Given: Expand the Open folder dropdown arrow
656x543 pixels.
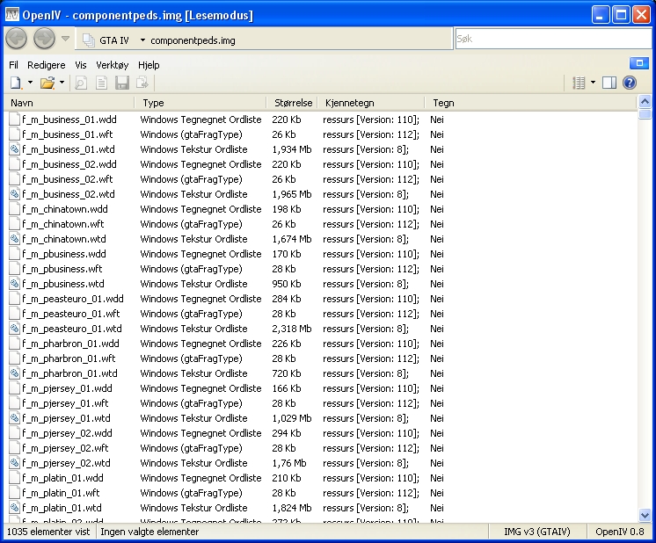Looking at the screenshot, I should [62, 83].
